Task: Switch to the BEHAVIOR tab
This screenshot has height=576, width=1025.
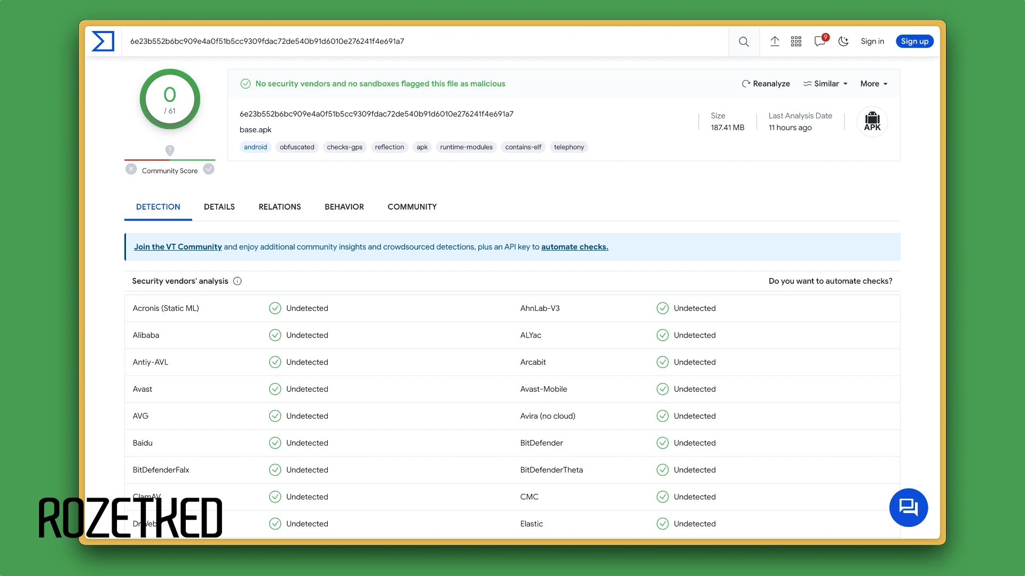Action: point(344,207)
